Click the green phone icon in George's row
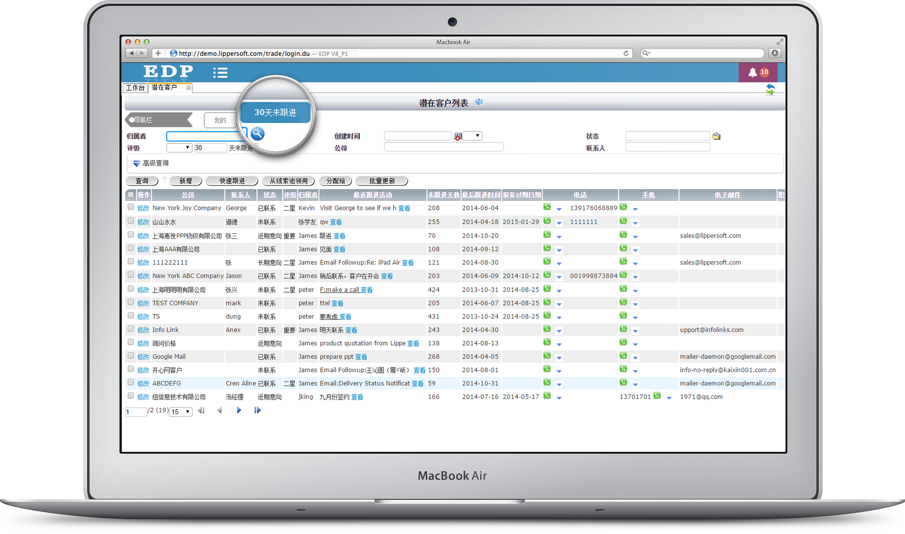 [x=547, y=207]
